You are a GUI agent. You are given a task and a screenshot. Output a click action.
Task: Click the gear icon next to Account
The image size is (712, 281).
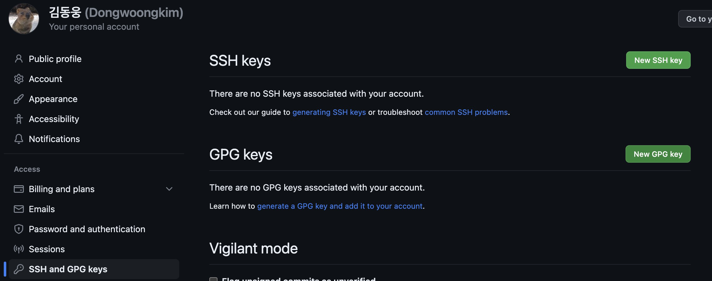[19, 79]
